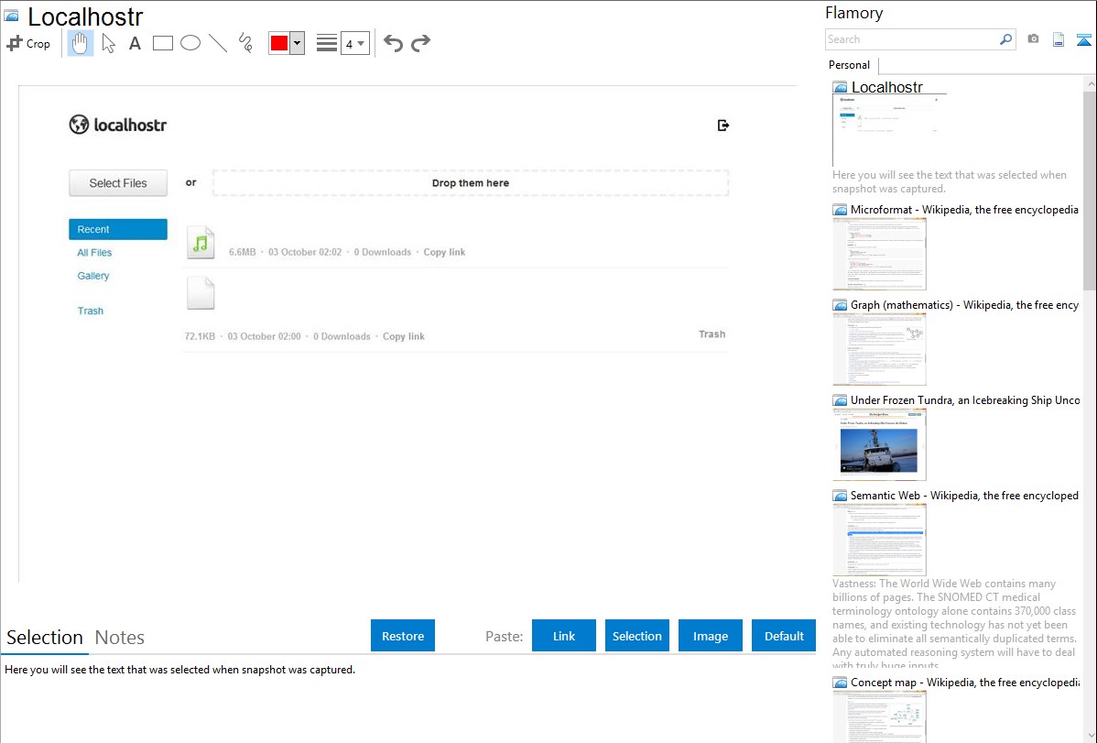Click the Default paste button

point(784,636)
